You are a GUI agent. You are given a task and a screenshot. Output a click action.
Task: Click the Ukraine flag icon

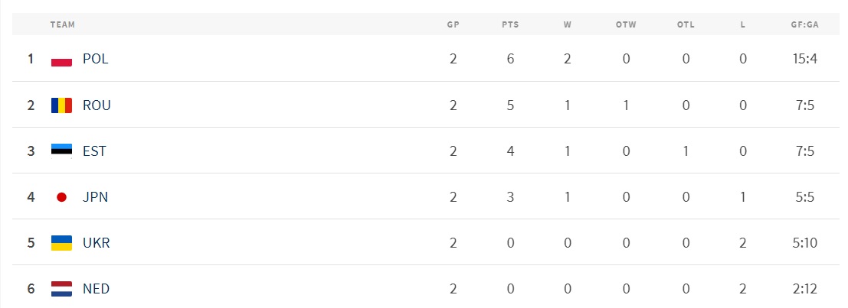(61, 243)
